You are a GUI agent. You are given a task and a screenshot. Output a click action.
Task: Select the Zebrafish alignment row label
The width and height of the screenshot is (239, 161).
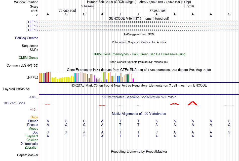[x=31, y=148]
